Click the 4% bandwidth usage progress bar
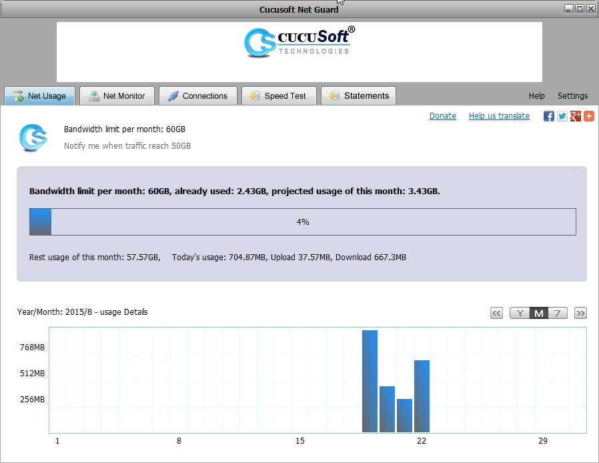Viewport: 599px width, 463px height. pyautogui.click(x=302, y=221)
